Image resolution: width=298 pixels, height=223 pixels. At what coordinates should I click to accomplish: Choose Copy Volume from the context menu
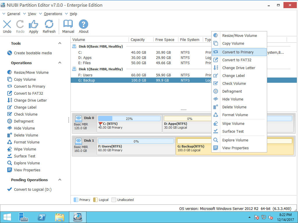(x=239, y=44)
